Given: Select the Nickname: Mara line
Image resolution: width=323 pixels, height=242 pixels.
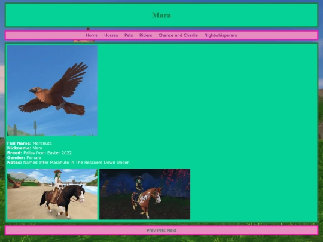Looking at the screenshot, I should [25, 148].
